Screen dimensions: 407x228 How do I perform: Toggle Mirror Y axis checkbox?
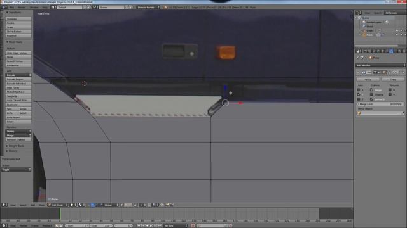click(x=359, y=94)
